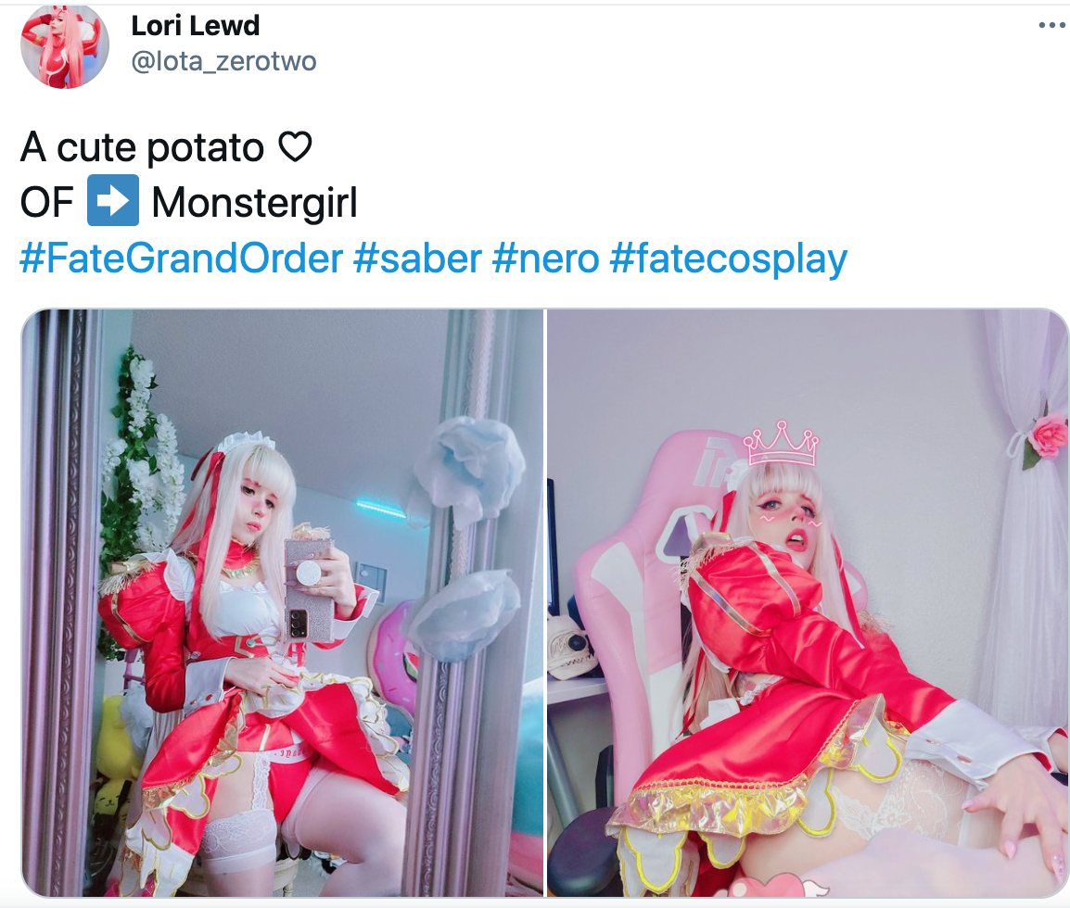The width and height of the screenshot is (1070, 908).
Task: Click the 'OF' text in tweet
Action: [x=46, y=203]
